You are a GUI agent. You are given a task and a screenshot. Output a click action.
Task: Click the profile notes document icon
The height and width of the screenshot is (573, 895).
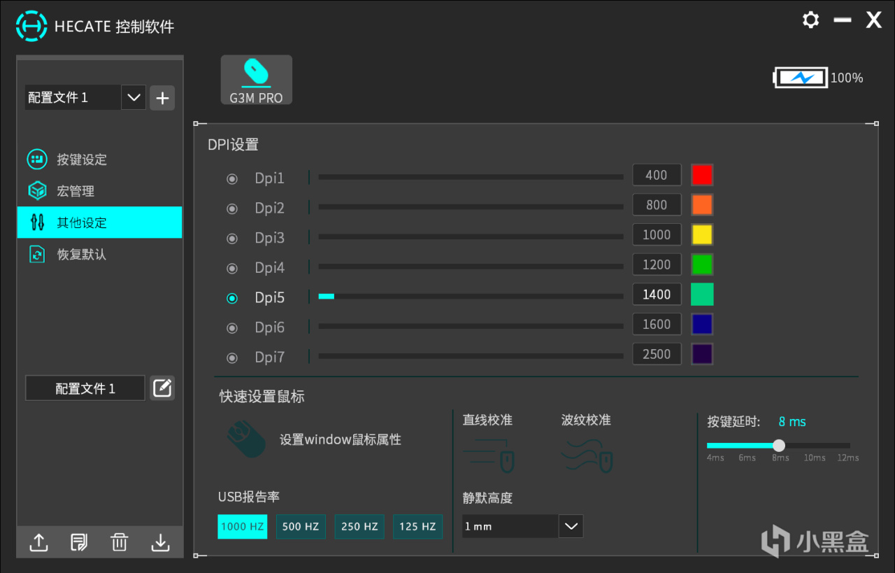79,542
